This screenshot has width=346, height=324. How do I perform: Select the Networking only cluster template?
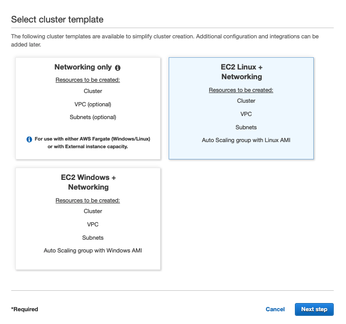pos(88,108)
